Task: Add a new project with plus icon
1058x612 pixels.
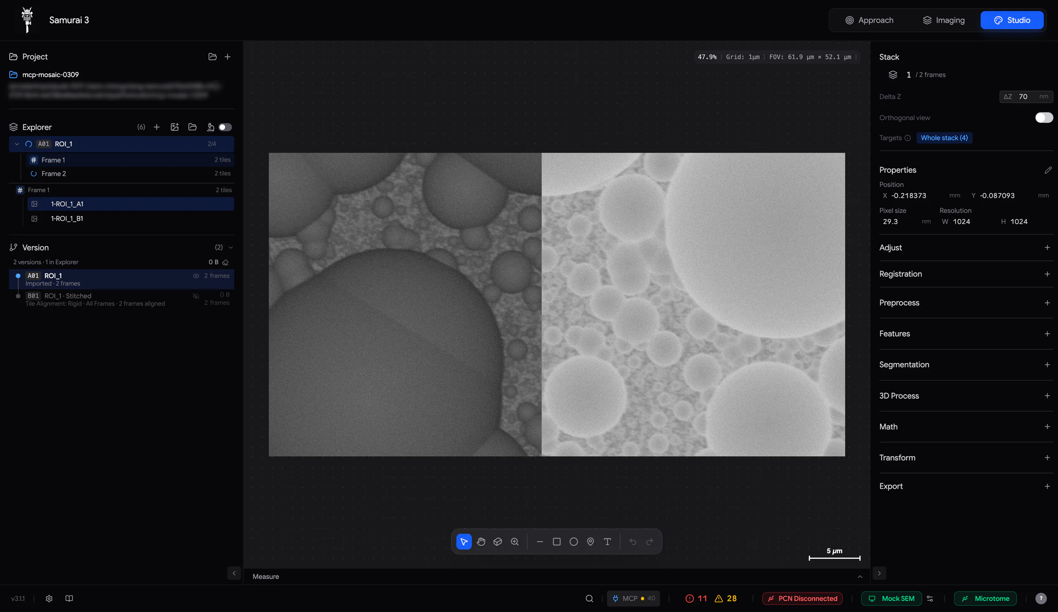Action: 227,56
